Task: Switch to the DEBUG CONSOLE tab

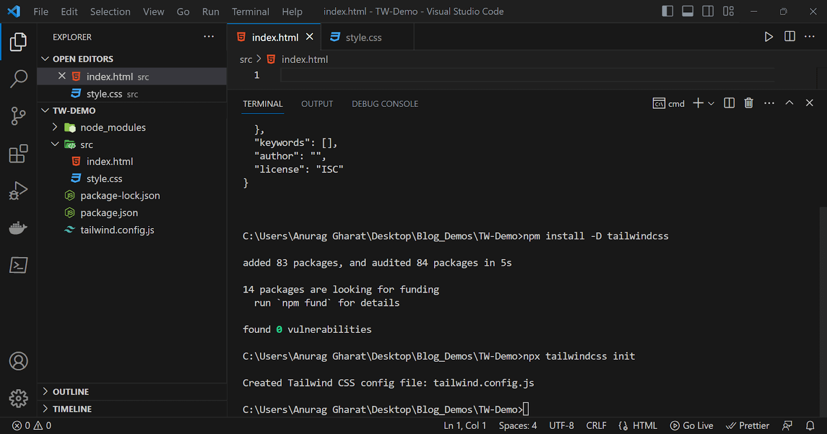Action: pyautogui.click(x=385, y=104)
